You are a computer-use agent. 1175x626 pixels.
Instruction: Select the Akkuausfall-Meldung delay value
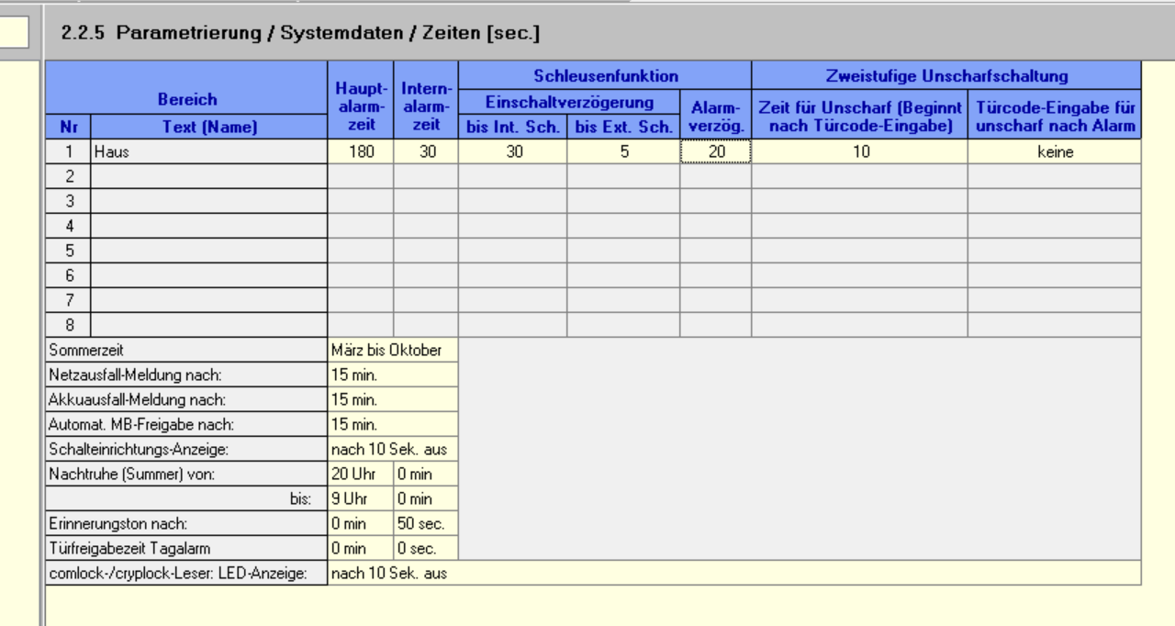(x=392, y=399)
